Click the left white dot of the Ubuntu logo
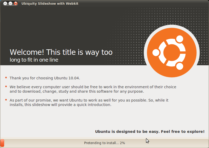 [156, 53]
